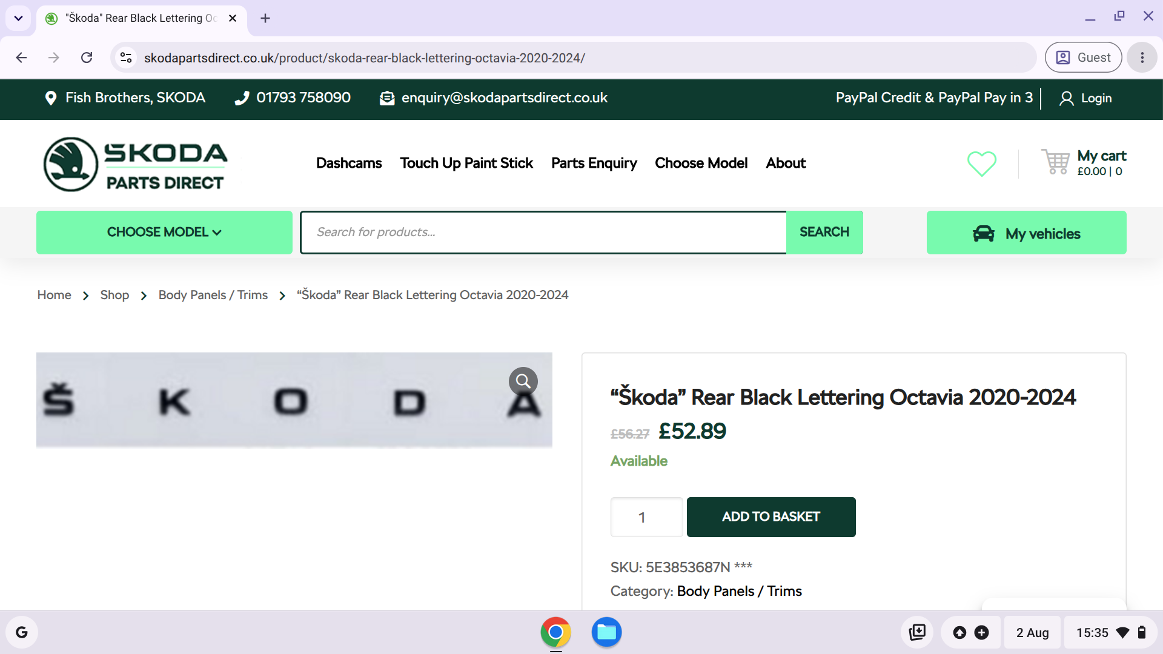Click the Skoda Parts Direct logo
This screenshot has width=1163, height=654.
point(136,164)
